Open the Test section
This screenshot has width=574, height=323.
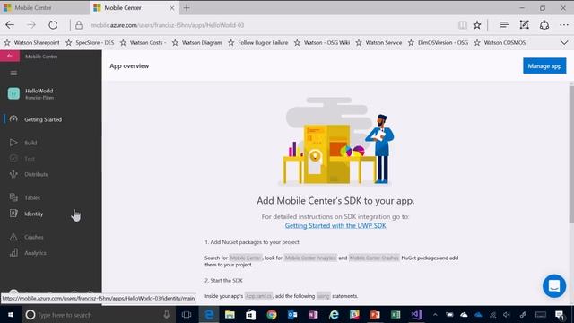(30, 159)
